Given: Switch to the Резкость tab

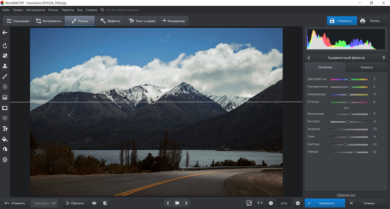Looking at the screenshot, I should pyautogui.click(x=367, y=68).
